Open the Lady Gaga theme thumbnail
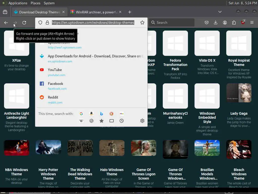The image size is (258, 194). click(x=239, y=93)
